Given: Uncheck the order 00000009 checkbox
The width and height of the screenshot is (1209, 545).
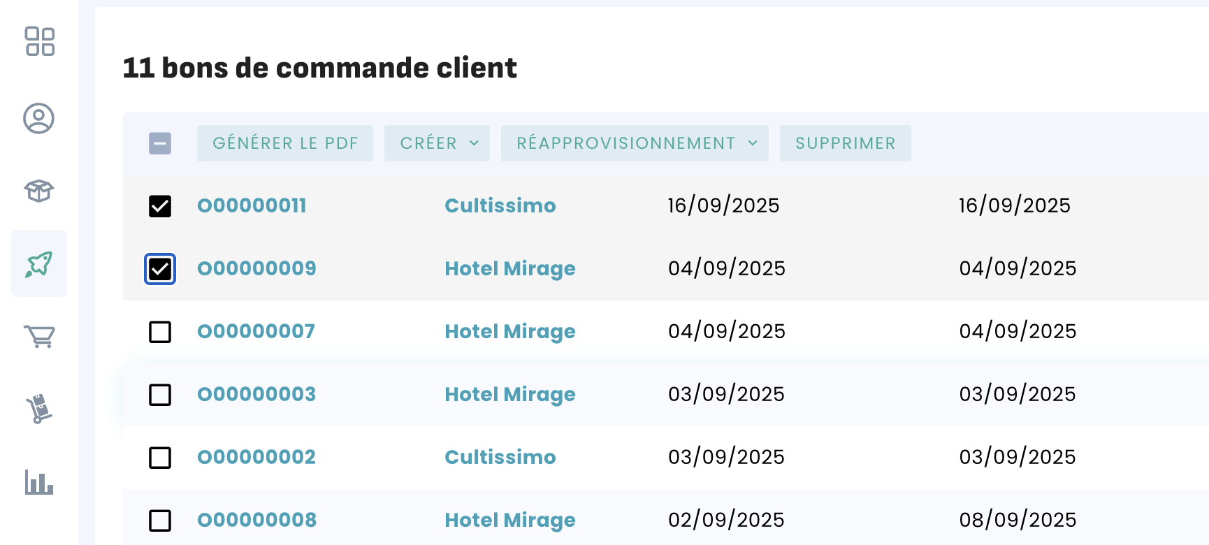Looking at the screenshot, I should click(x=160, y=269).
